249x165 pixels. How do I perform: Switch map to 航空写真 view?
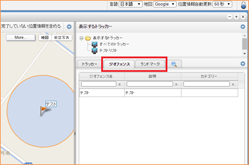click(x=62, y=37)
